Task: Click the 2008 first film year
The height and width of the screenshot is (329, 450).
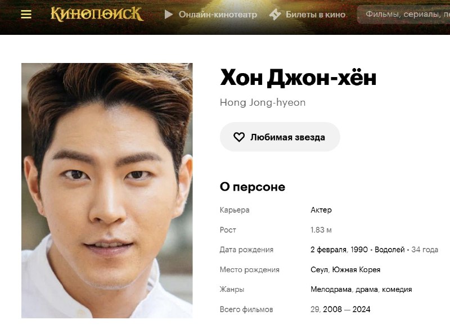Action: pyautogui.click(x=332, y=309)
